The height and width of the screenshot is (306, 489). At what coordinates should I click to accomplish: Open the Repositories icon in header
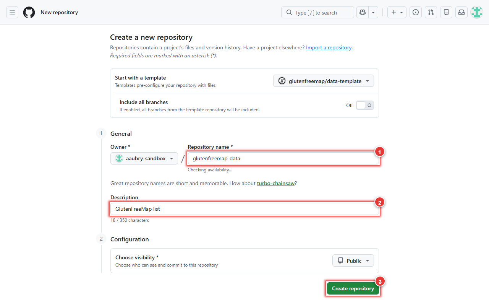coord(446,12)
